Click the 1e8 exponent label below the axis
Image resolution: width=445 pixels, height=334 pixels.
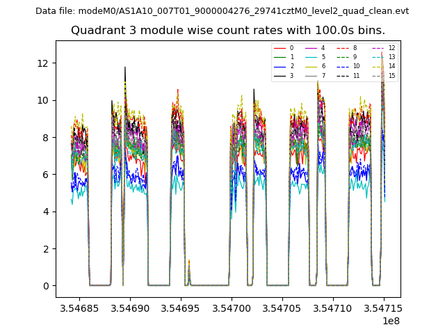pos(390,321)
